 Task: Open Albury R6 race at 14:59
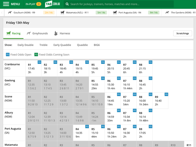(113, 117)
